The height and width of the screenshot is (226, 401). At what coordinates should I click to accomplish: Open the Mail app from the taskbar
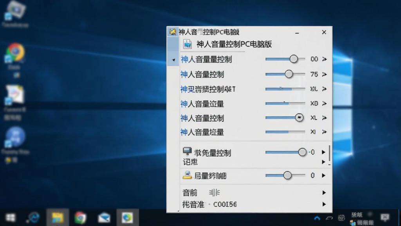point(104,218)
